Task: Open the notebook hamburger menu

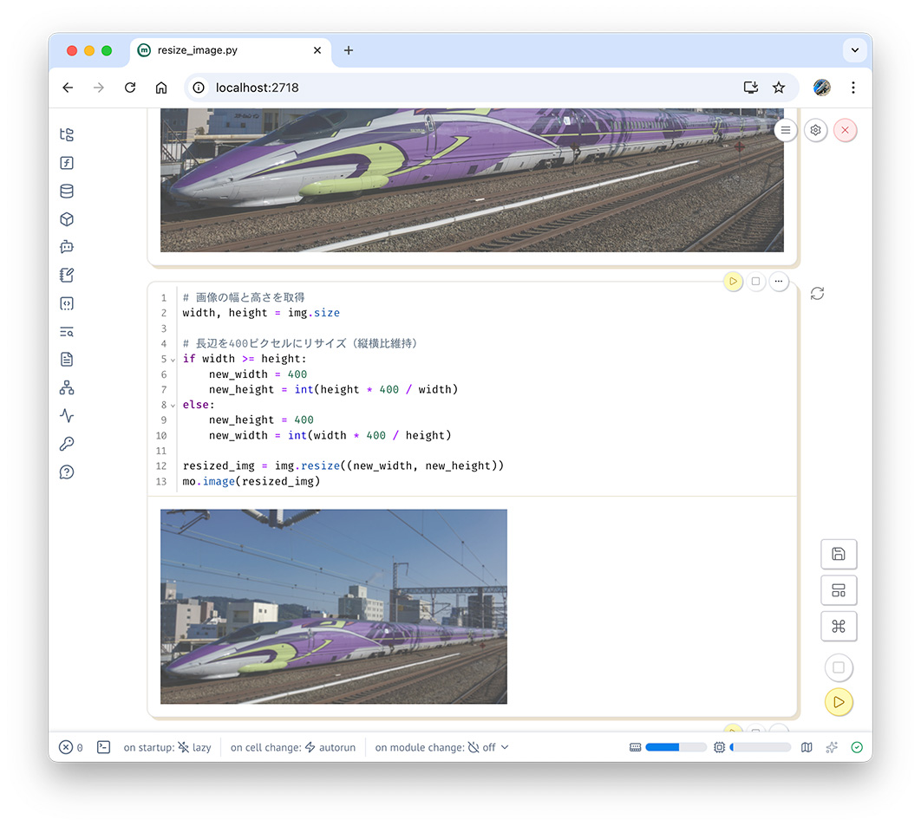Action: [785, 130]
